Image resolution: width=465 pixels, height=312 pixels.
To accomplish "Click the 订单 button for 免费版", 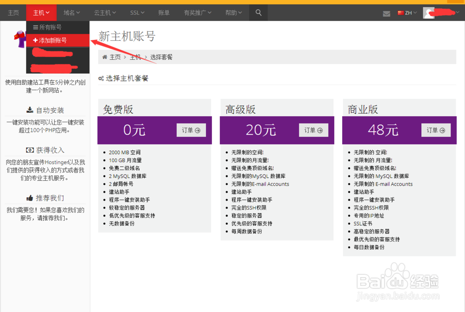I will tap(191, 130).
